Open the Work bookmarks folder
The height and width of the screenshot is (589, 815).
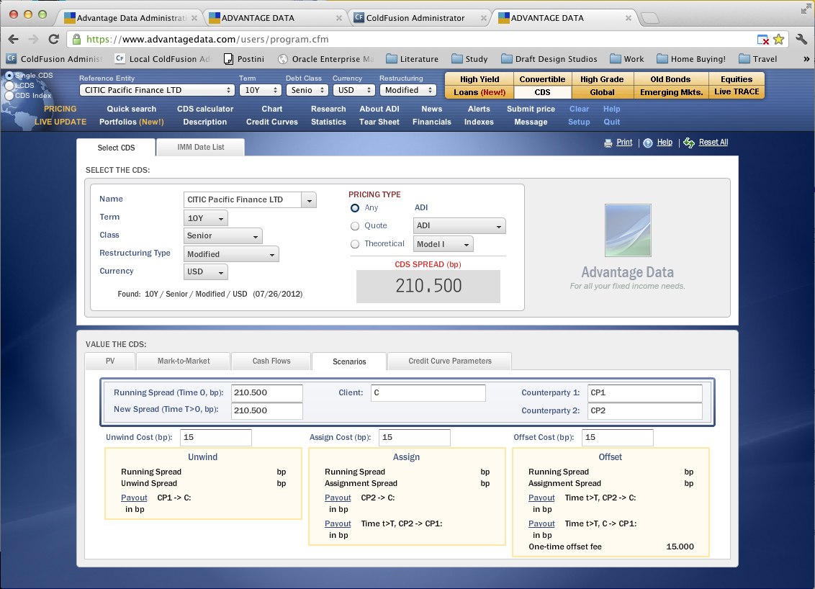[x=626, y=59]
